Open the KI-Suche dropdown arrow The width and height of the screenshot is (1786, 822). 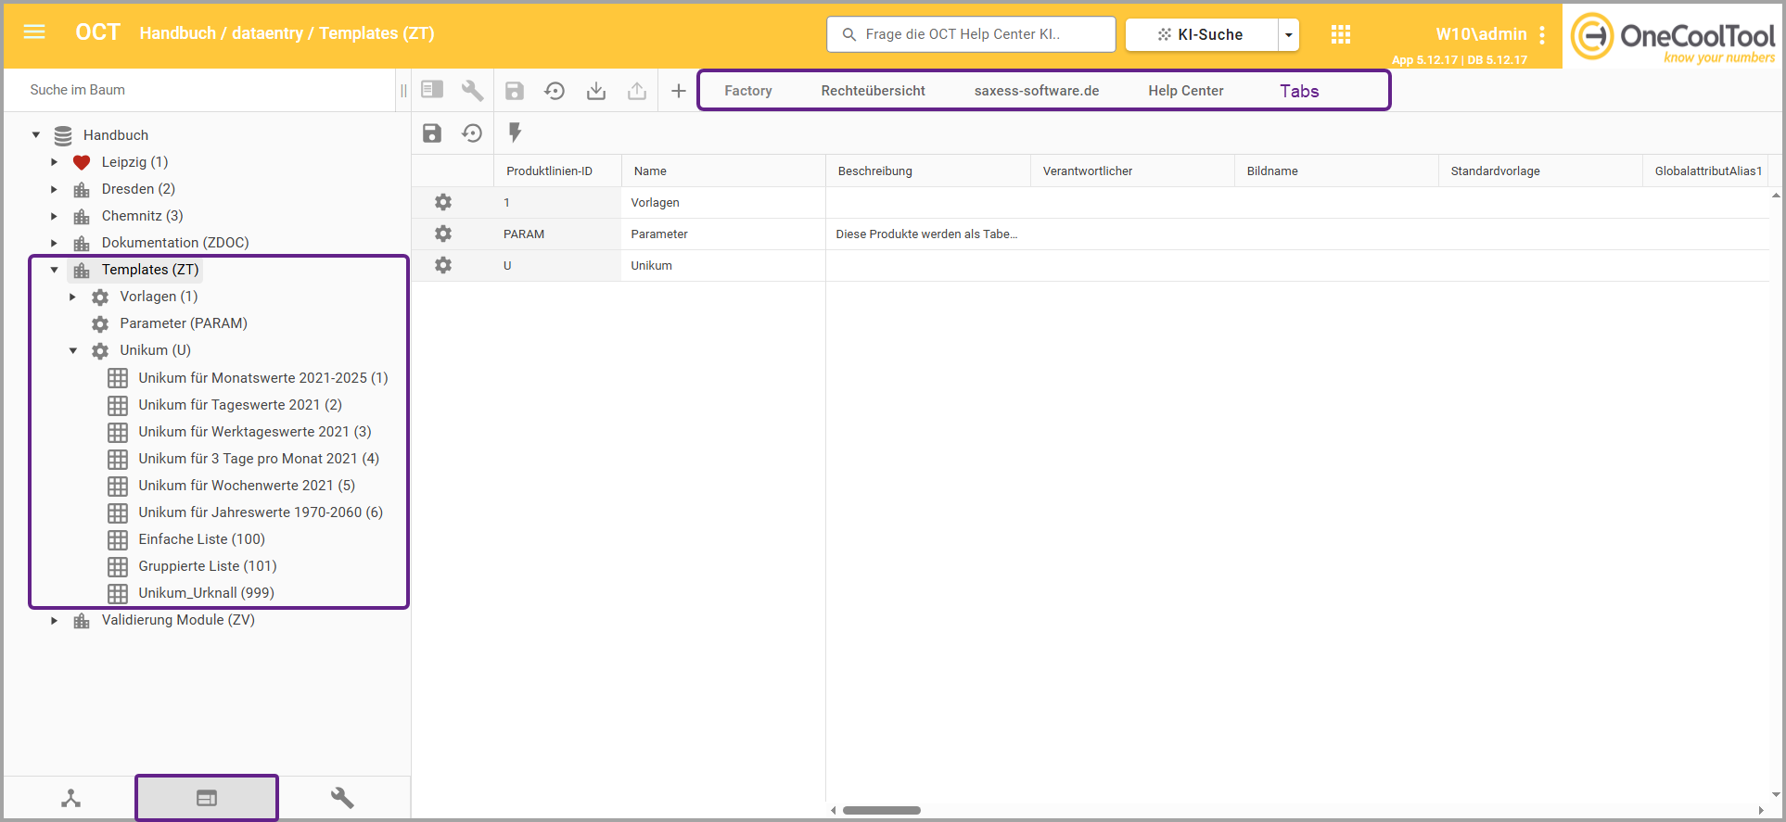[x=1288, y=34]
